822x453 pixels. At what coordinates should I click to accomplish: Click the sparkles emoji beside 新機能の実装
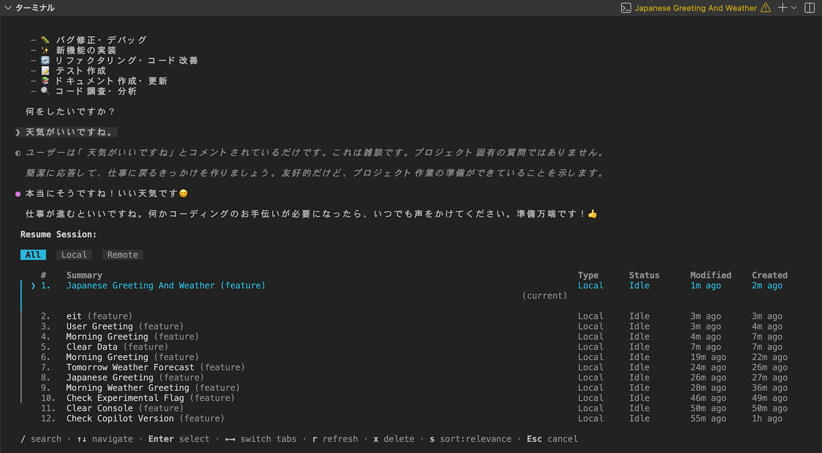click(45, 50)
